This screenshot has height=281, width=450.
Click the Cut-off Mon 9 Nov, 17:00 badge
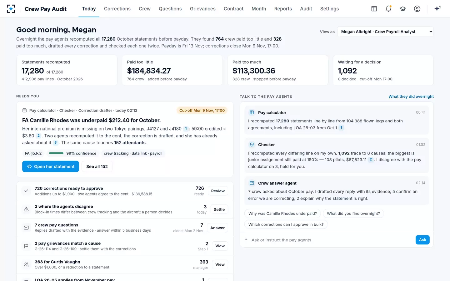tap(202, 111)
